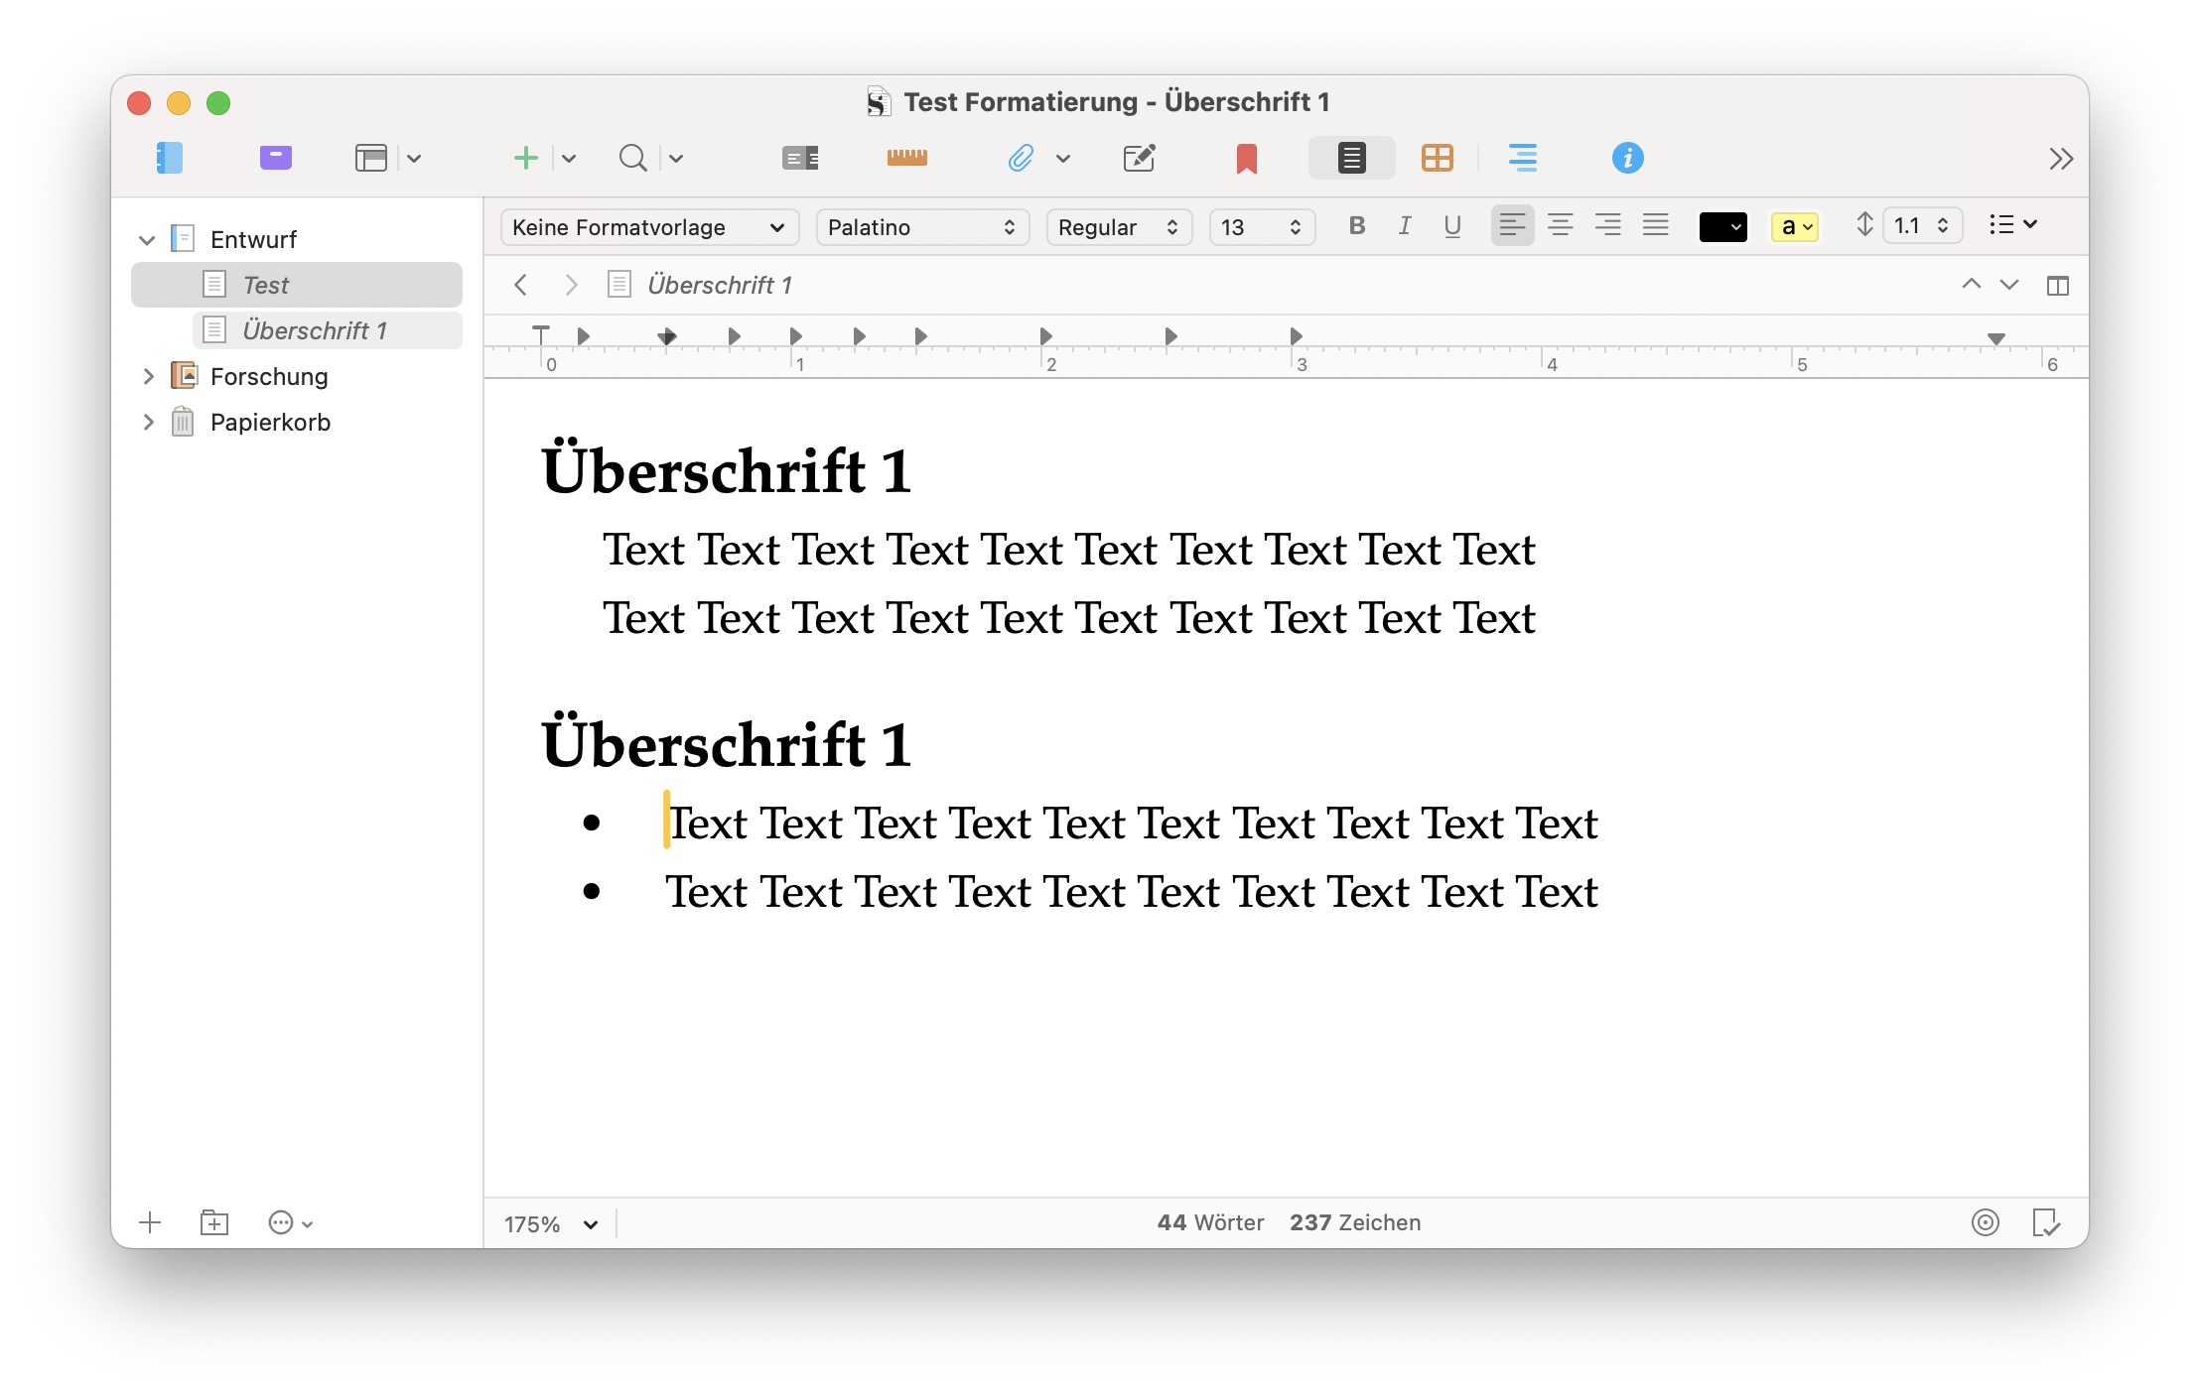Toggle the ruler toolbar icon
The width and height of the screenshot is (2200, 1395).
[x=906, y=157]
